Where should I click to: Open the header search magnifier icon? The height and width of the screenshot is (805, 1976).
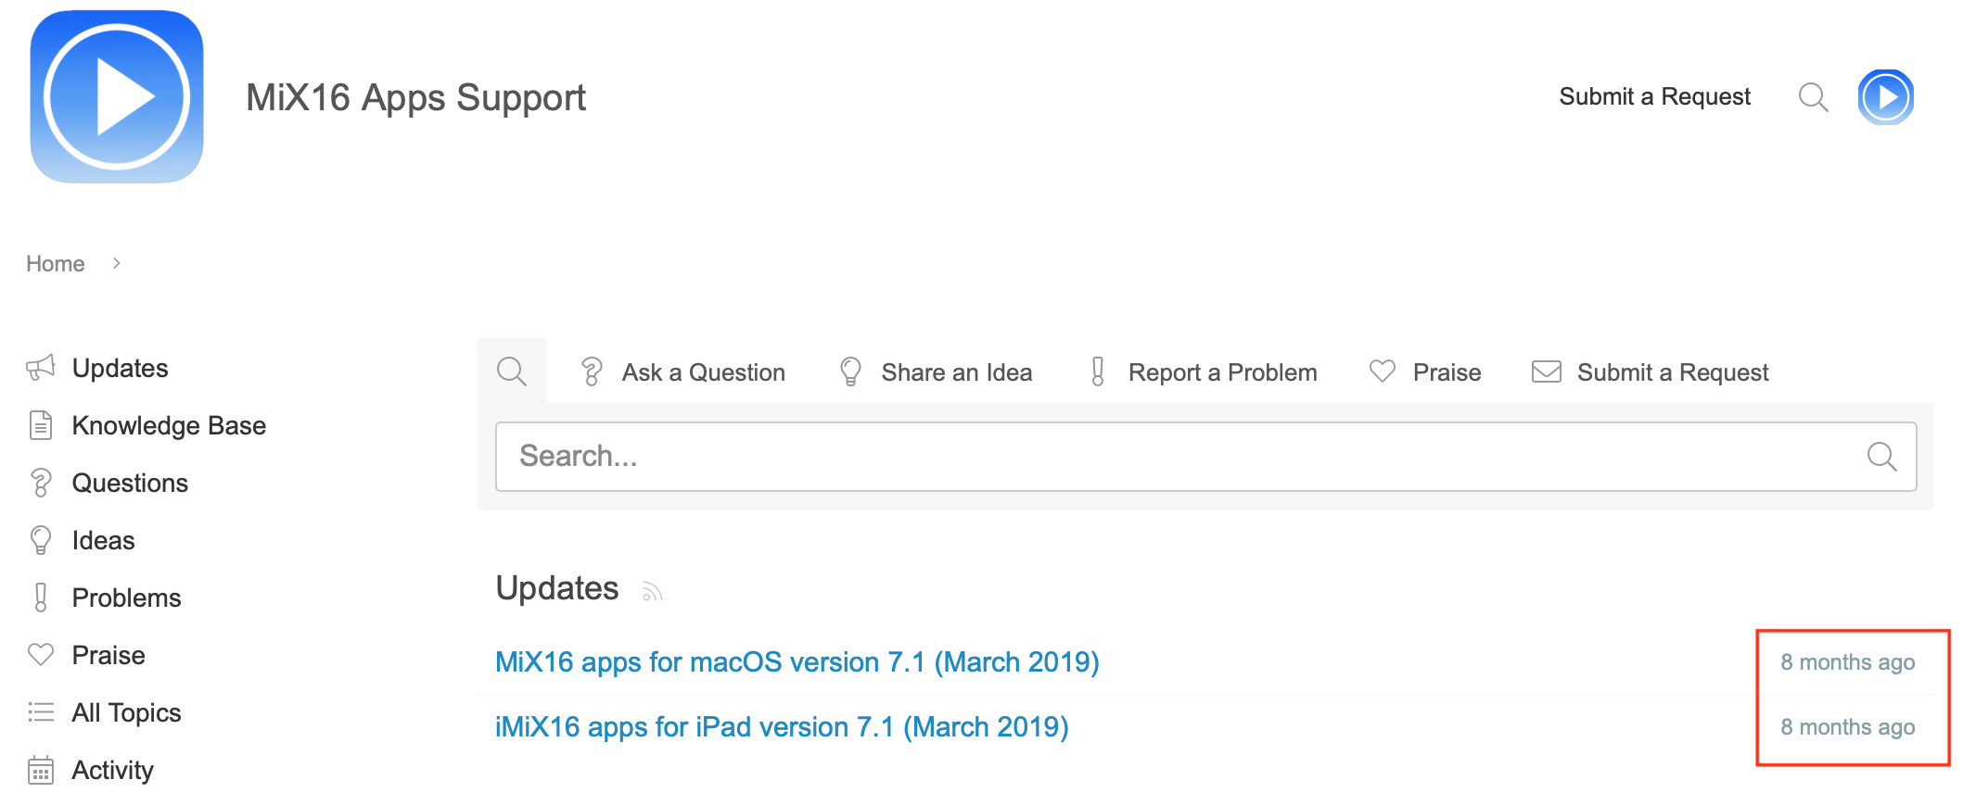[x=1813, y=97]
